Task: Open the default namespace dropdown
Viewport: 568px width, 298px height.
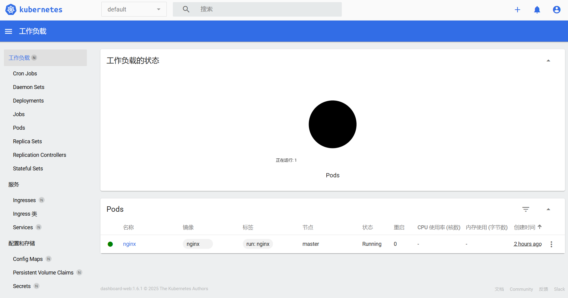Action: [x=134, y=9]
